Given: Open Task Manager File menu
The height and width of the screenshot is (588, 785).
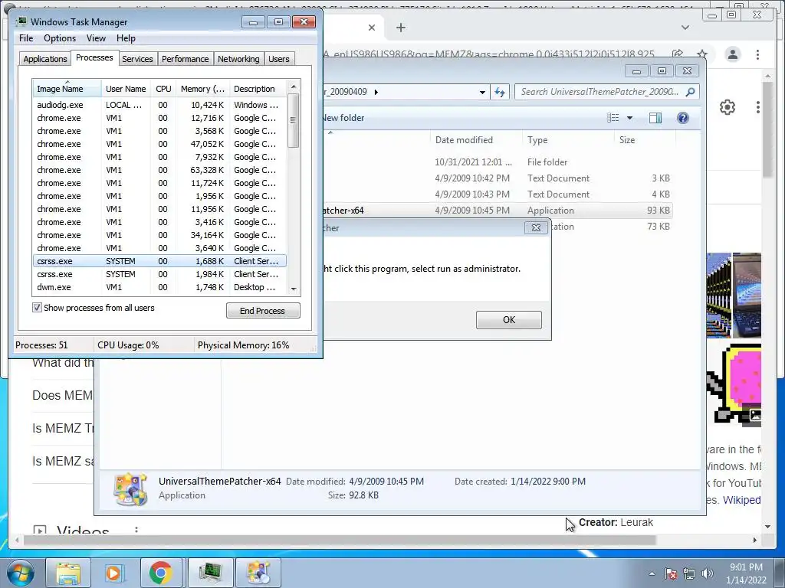Looking at the screenshot, I should 26,38.
